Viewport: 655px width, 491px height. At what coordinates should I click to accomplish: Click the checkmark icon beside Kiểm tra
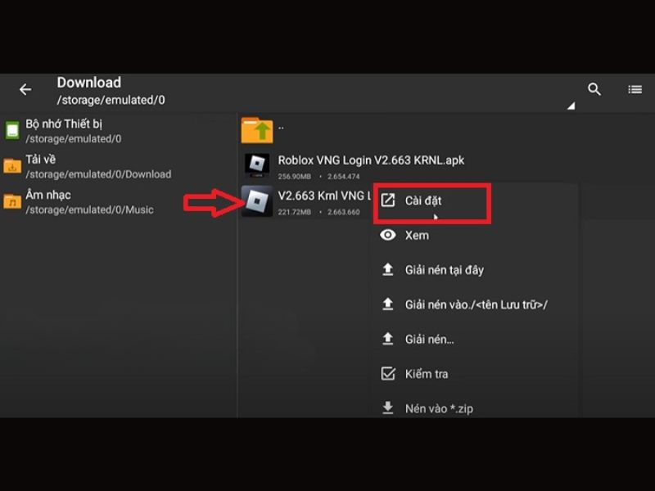click(387, 373)
